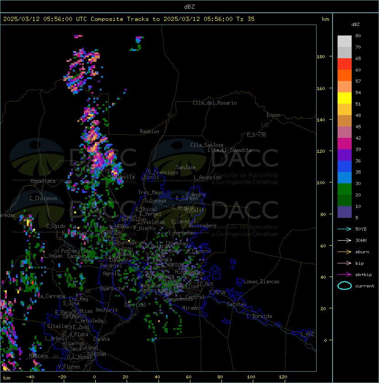Click the 'dBZ' title at top

pos(189,6)
